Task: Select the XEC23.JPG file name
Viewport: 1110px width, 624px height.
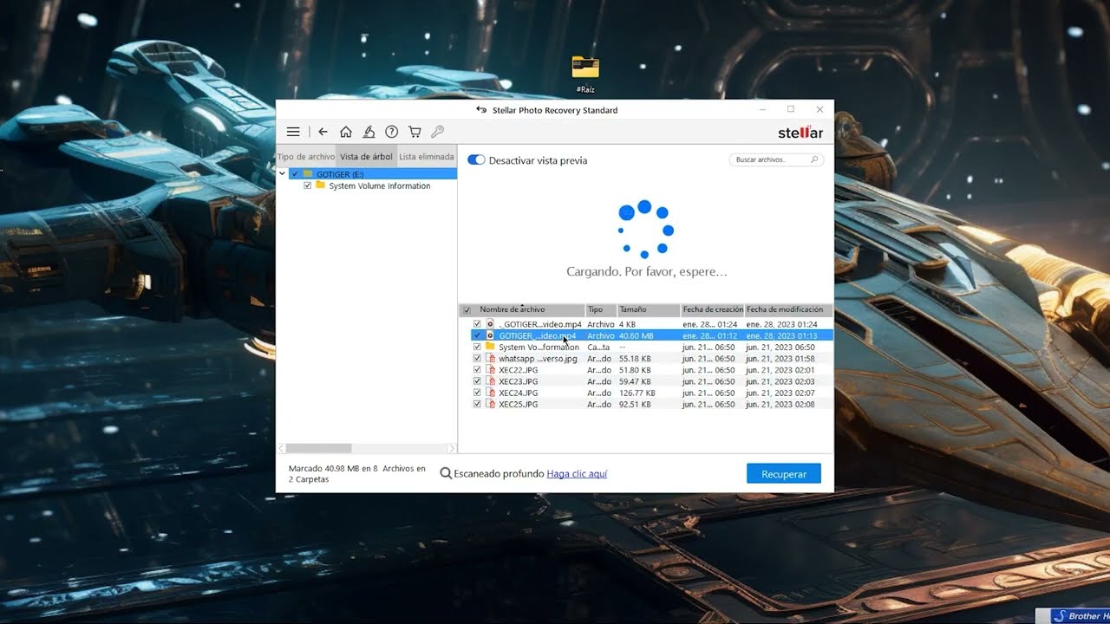Action: point(518,381)
